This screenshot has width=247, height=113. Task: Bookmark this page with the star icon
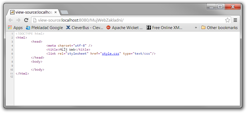tap(227, 20)
